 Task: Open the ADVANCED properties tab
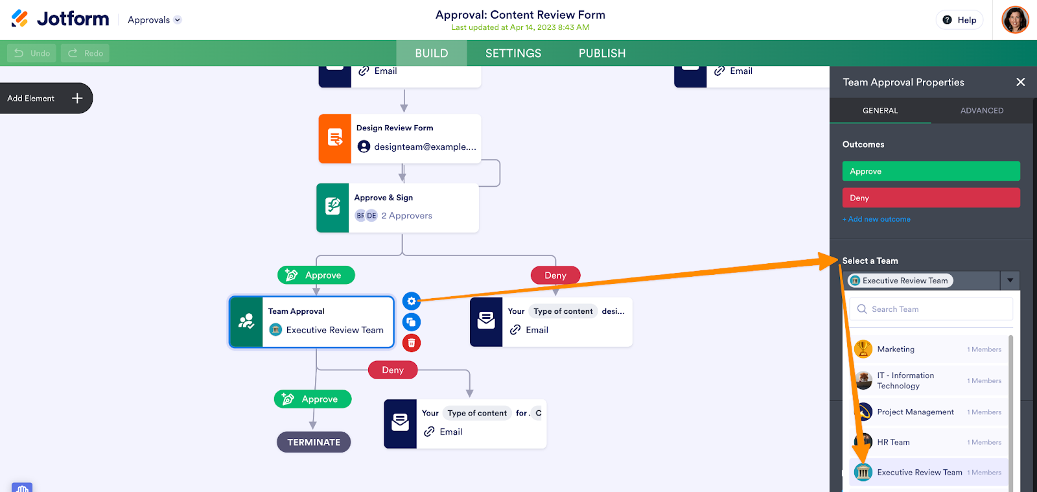(981, 111)
